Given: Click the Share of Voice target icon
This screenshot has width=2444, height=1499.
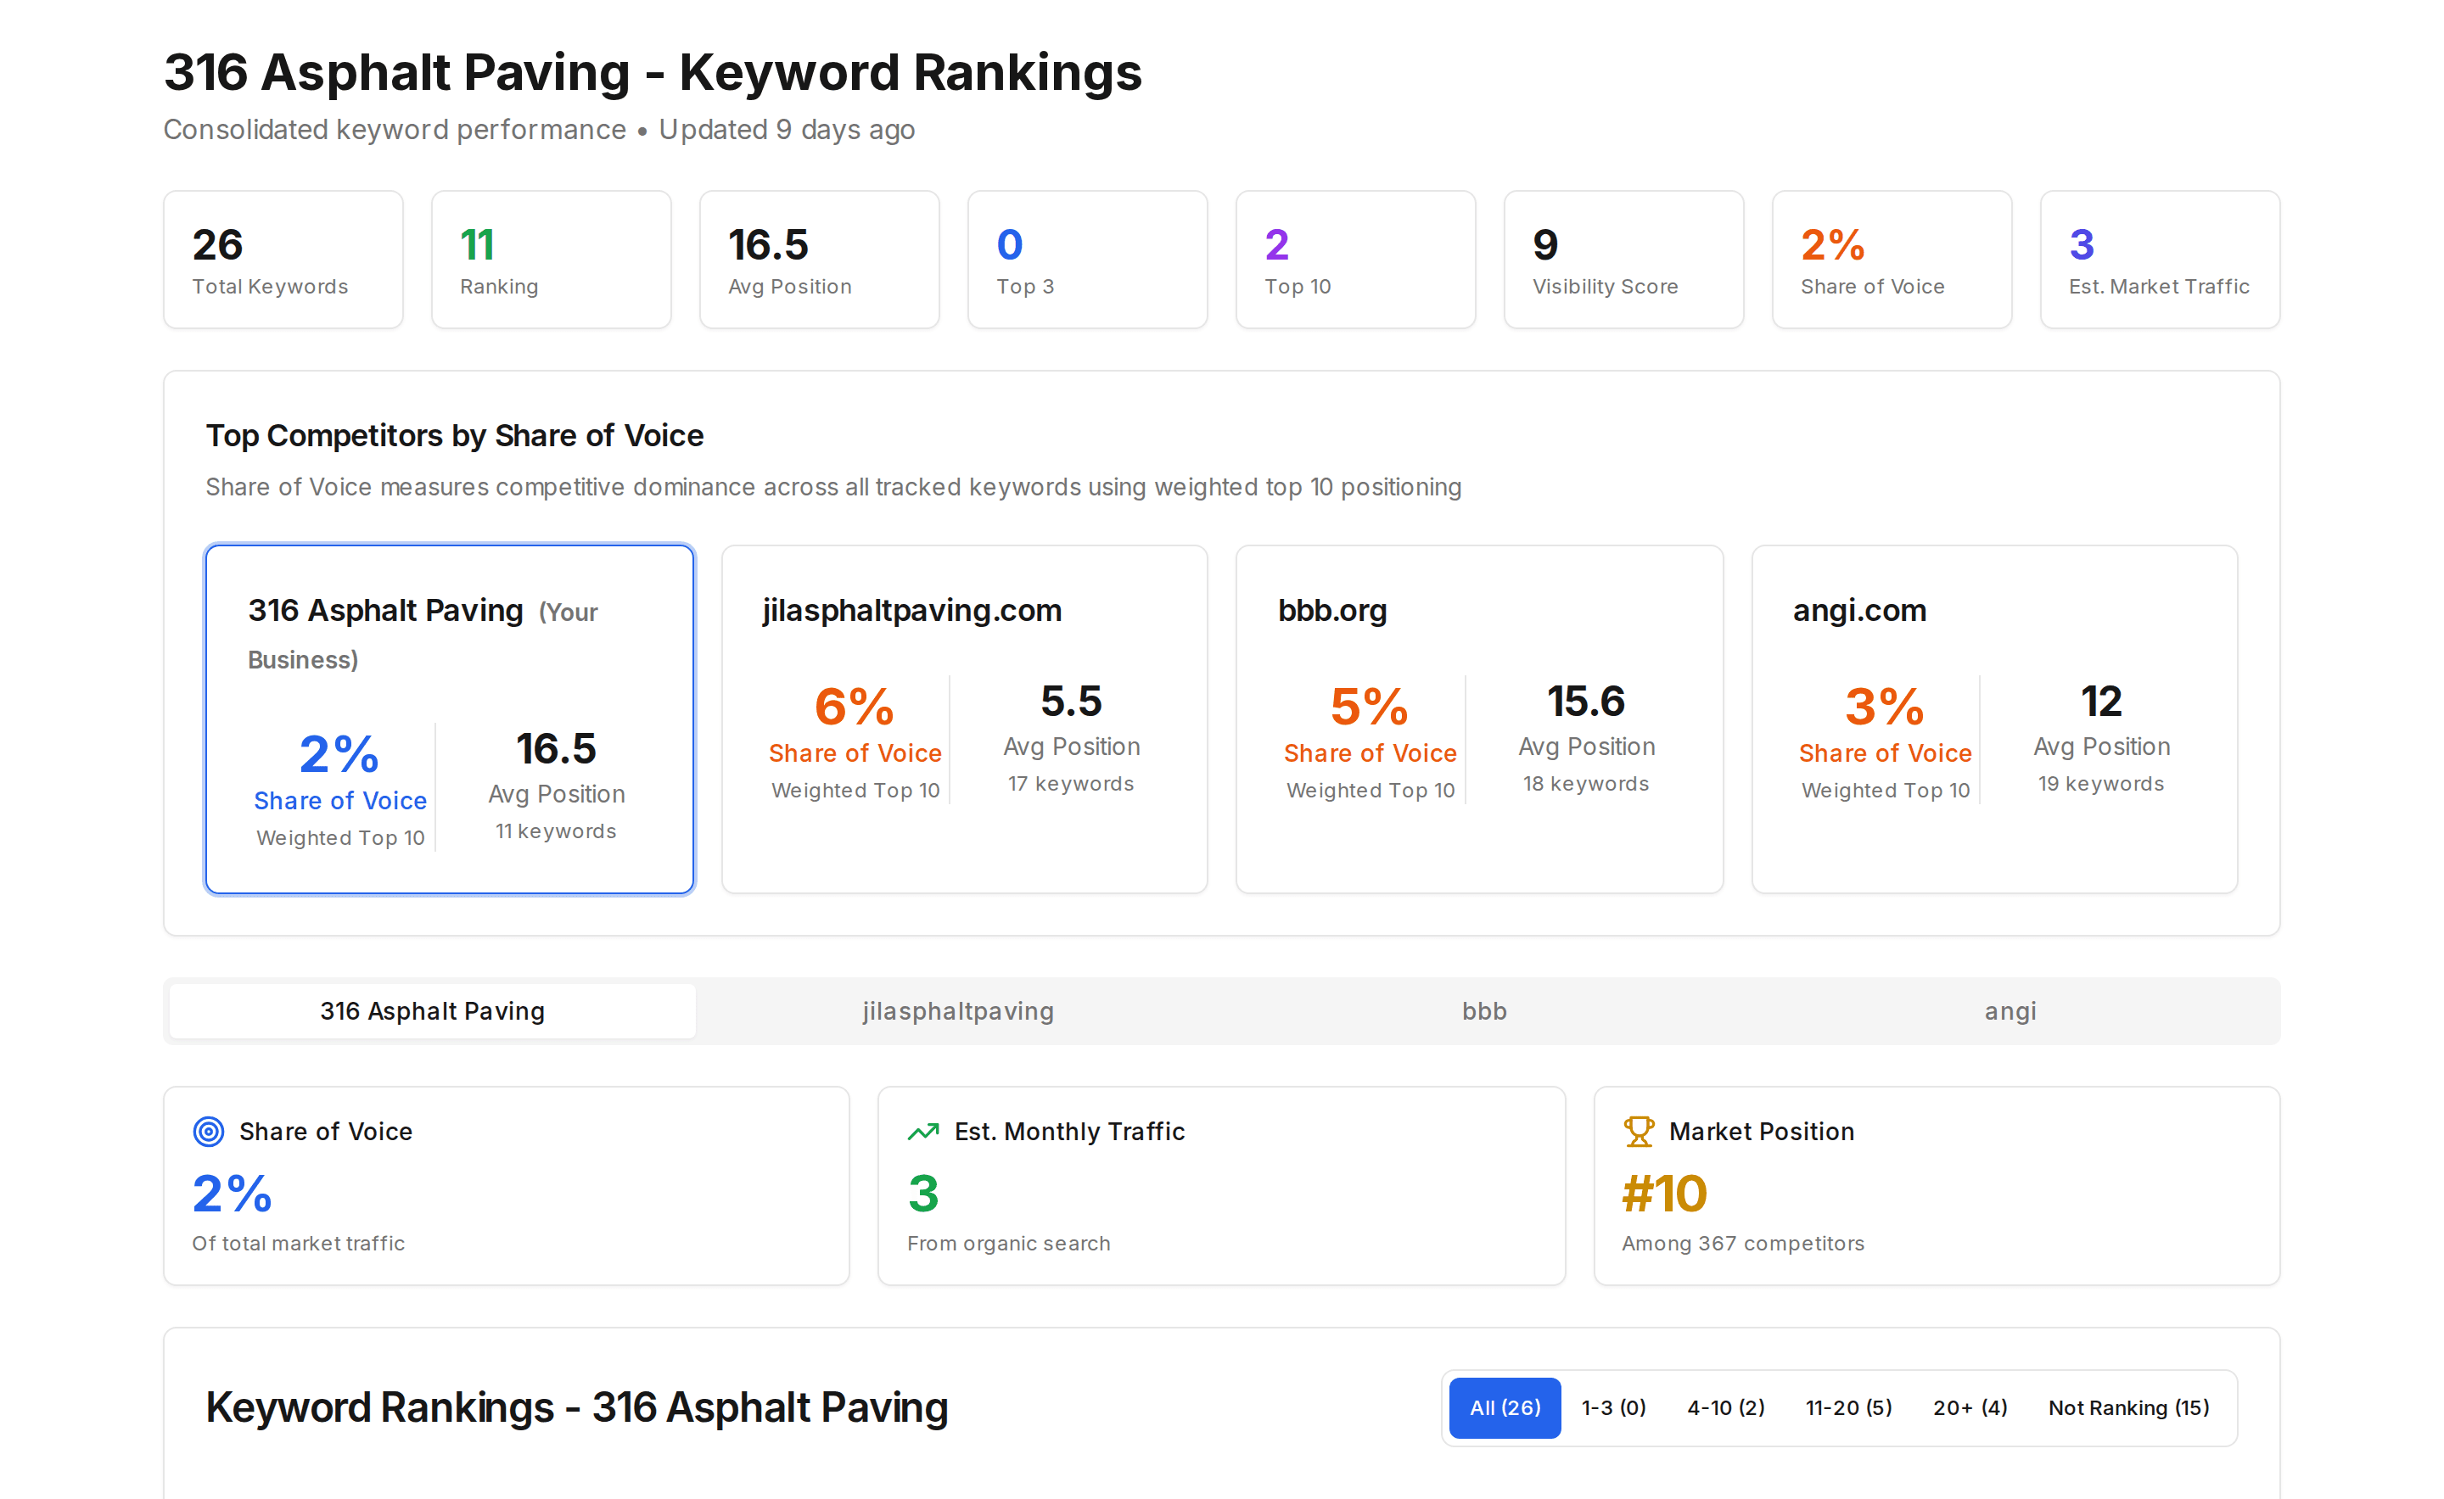Looking at the screenshot, I should coord(208,1131).
